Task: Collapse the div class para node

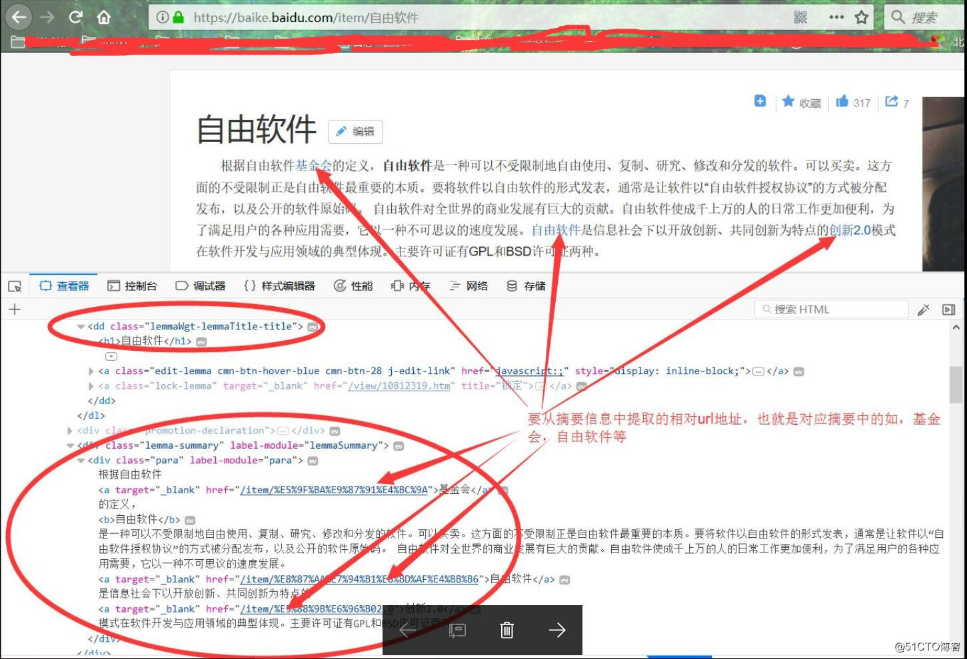Action: (81, 461)
